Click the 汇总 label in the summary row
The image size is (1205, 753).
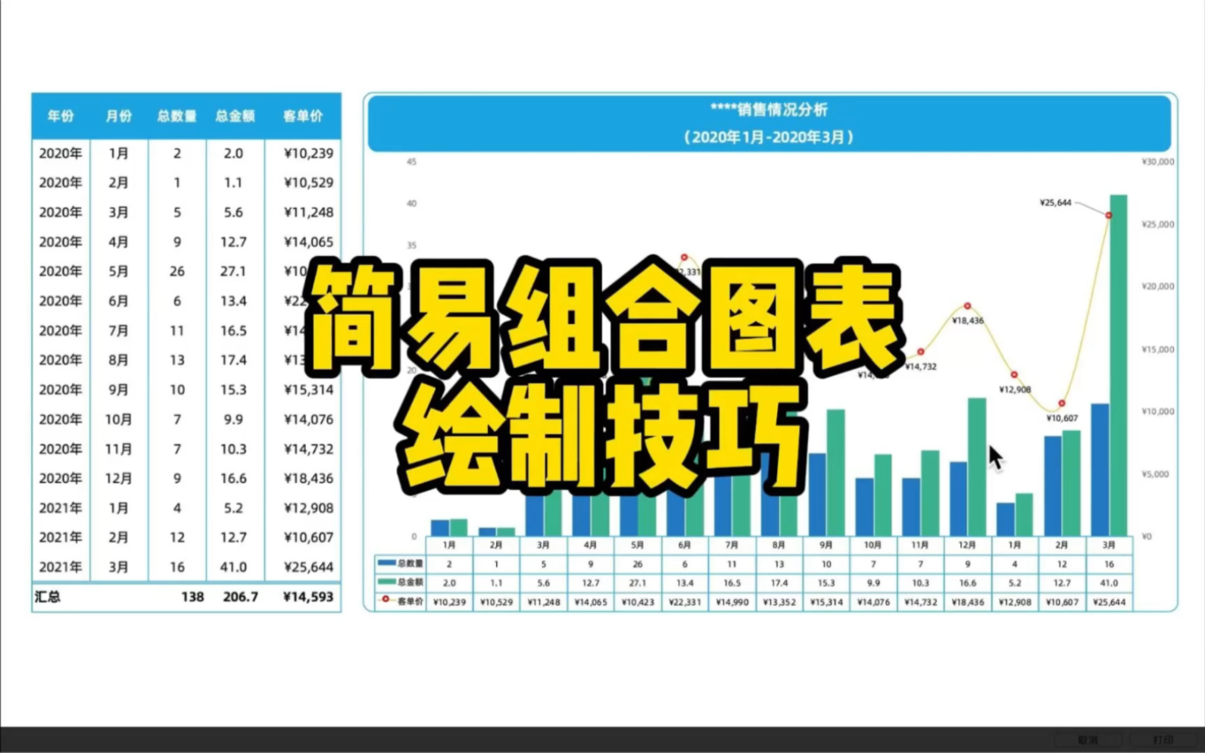(x=48, y=597)
